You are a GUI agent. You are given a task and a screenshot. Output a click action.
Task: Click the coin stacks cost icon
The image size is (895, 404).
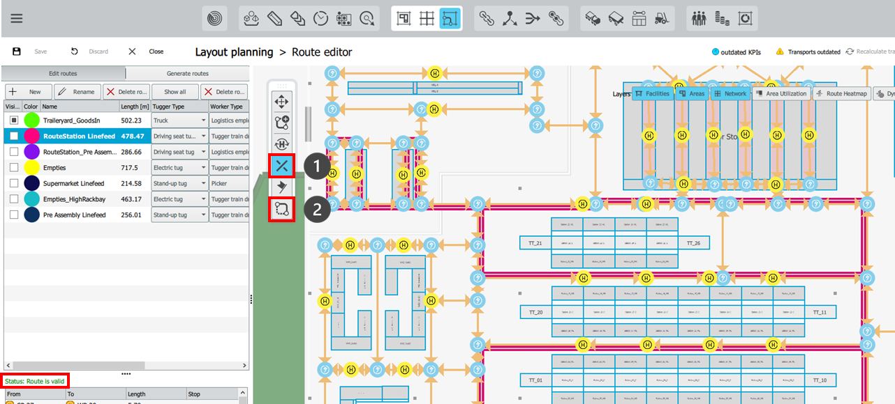pyautogui.click(x=723, y=19)
